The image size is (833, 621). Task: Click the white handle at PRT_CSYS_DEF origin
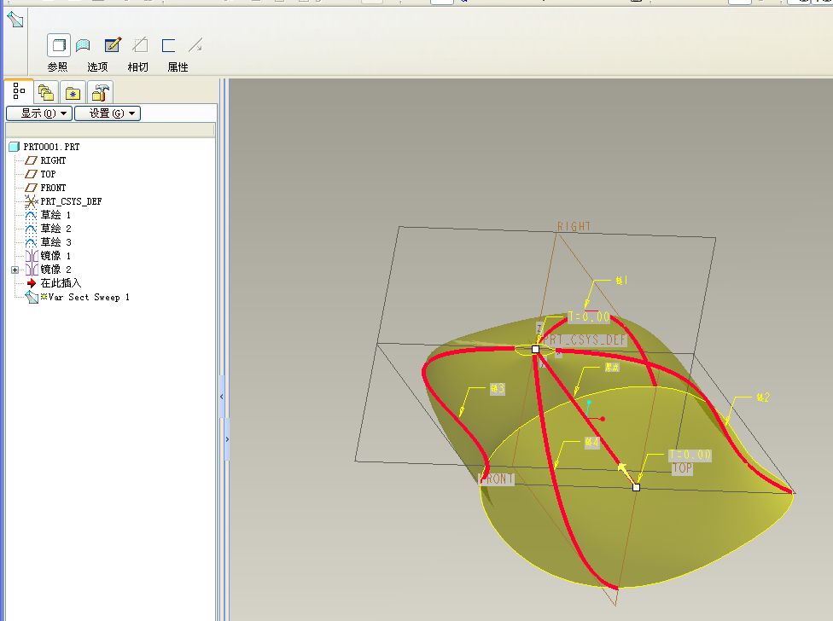coord(535,349)
